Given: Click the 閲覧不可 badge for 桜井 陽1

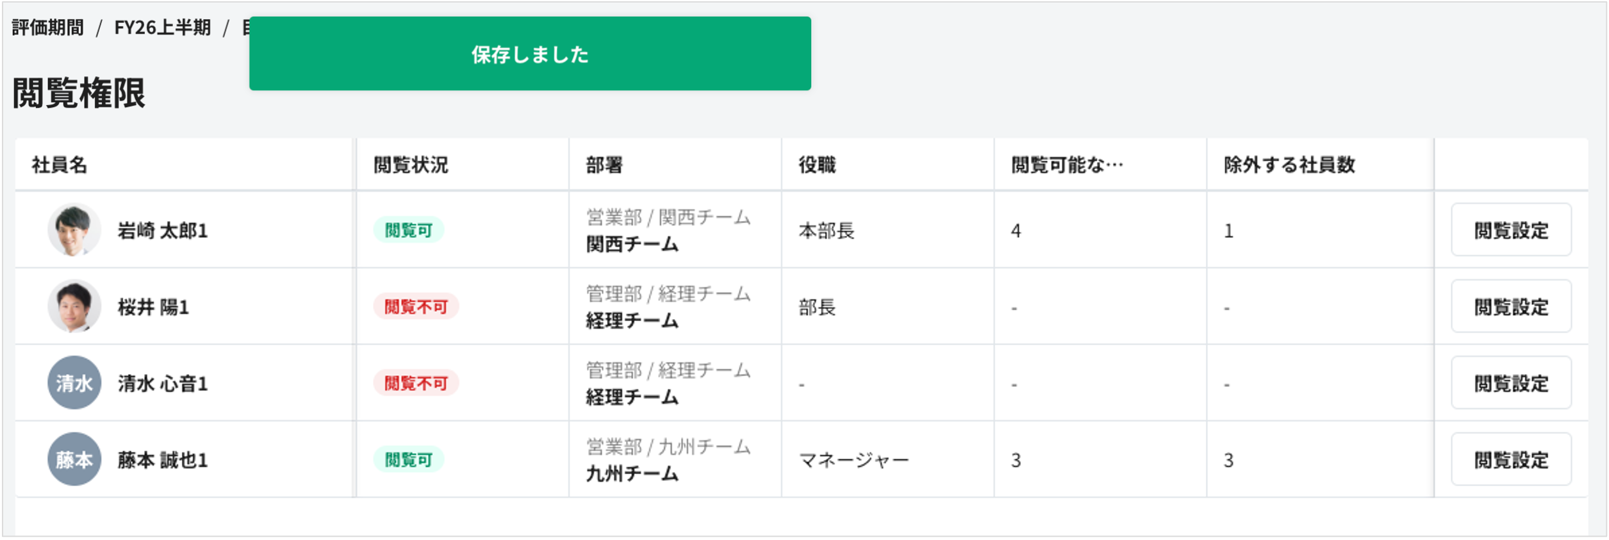Looking at the screenshot, I should [415, 306].
